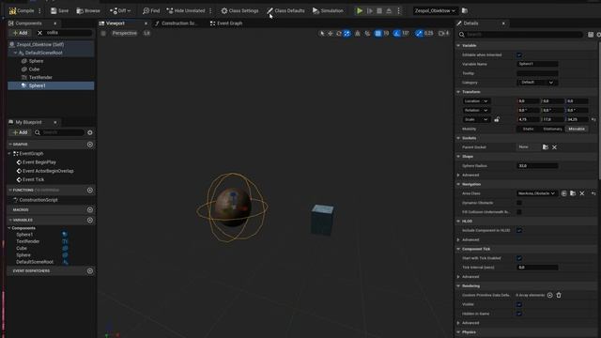Set Mobility to Static
Screen dimensions: 601x338
528,130
